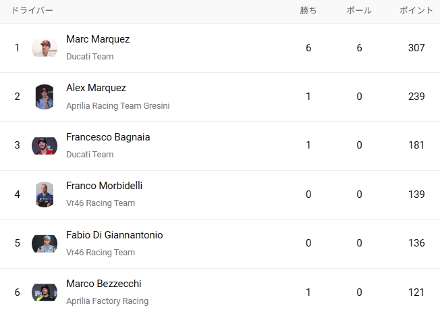
Task: Click Aprilia Racing Team Gresini team label
Action: (117, 105)
